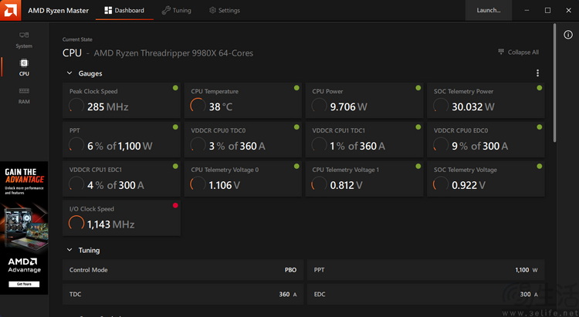Click Get Yours on AMD Advantage ad
Screen dimensions: 579x317
[24, 284]
